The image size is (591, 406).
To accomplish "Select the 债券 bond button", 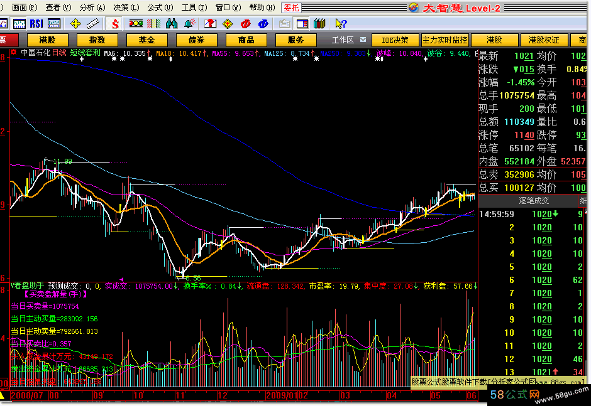I will 197,40.
